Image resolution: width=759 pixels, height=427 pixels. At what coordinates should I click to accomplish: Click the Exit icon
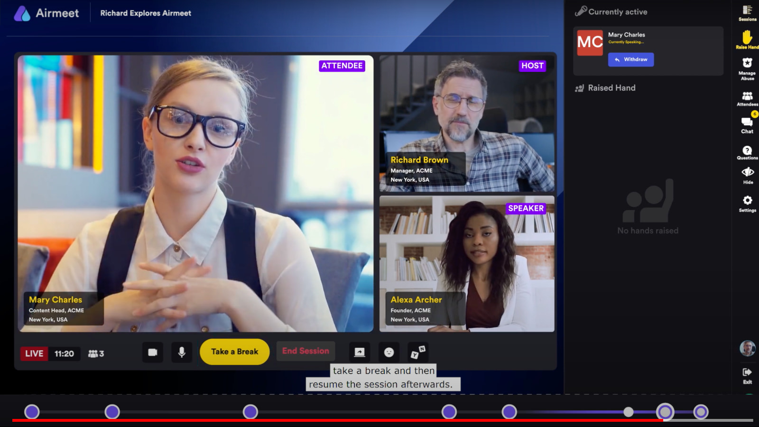click(747, 375)
